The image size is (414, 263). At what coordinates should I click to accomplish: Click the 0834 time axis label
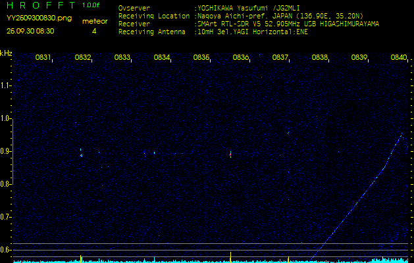tap(161, 57)
